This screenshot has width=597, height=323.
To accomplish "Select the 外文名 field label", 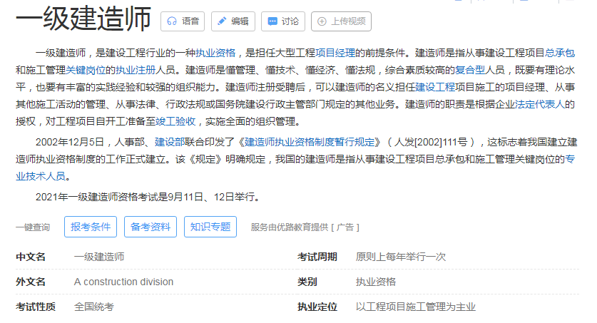I will [31, 282].
